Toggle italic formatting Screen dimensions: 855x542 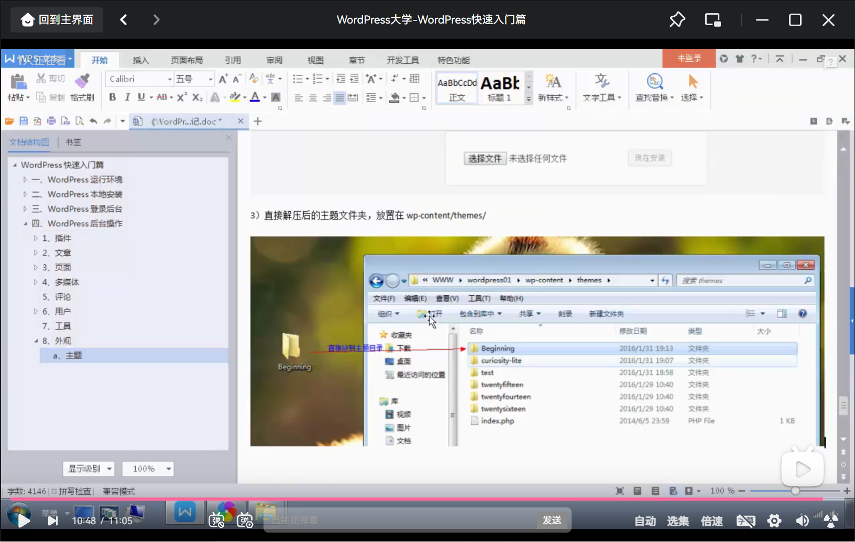click(x=127, y=97)
